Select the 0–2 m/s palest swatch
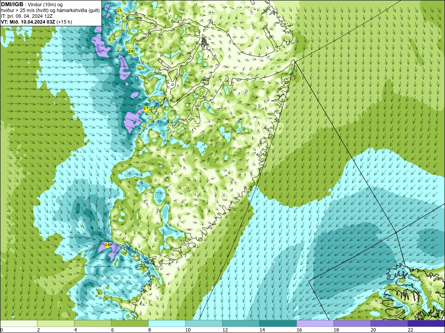Viewport: 445px width, 333px height. pyautogui.click(x=19, y=324)
